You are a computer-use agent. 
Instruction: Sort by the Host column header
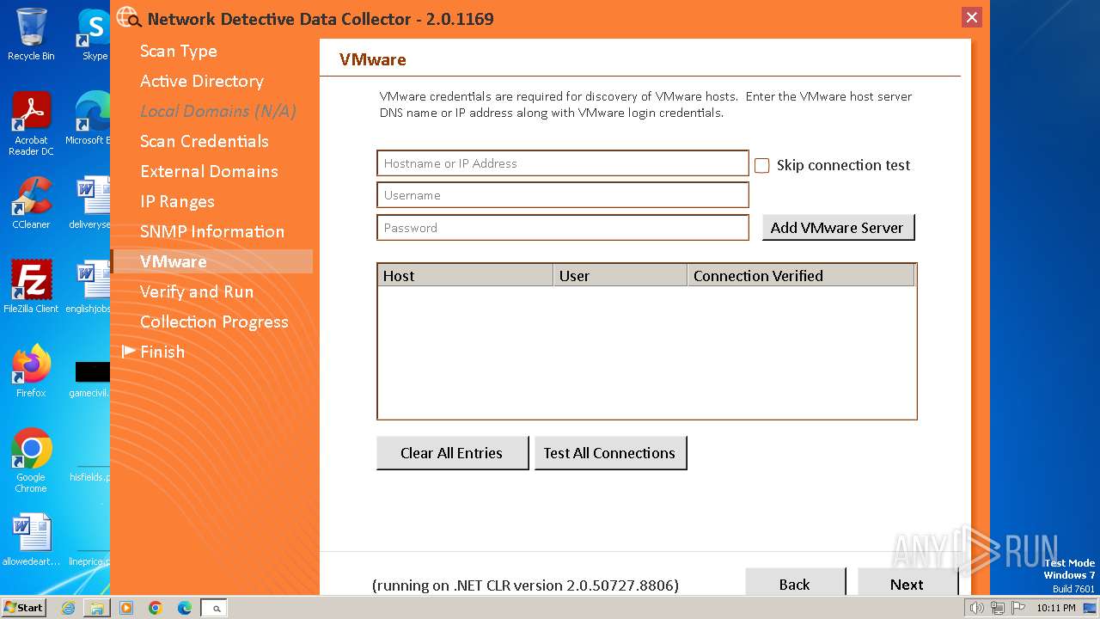(465, 275)
